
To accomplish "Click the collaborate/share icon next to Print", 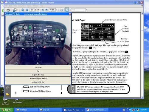I will point(15,10).
